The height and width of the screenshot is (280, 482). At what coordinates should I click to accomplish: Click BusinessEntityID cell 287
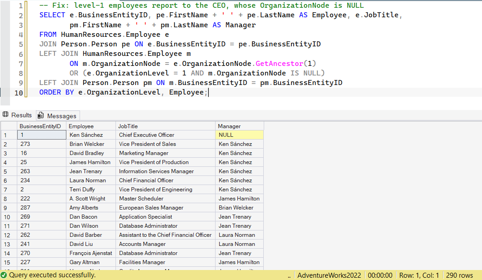tap(41, 207)
